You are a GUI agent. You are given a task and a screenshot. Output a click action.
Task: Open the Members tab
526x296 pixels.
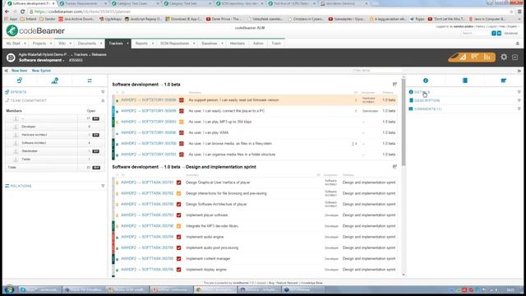(238, 44)
